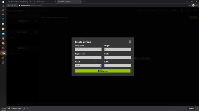199x111 pixels.
Task: Open Windows search from the taskbar
Action: 3,6
